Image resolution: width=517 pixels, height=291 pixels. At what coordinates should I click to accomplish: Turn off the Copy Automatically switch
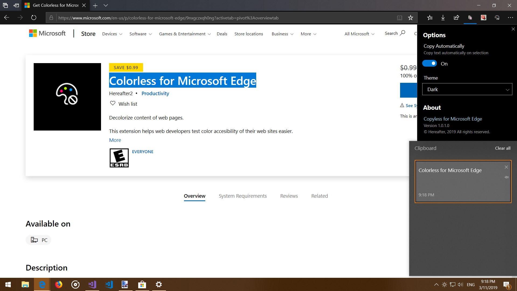click(x=429, y=64)
